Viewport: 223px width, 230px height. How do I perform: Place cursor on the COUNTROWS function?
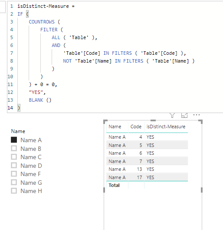tap(42, 22)
